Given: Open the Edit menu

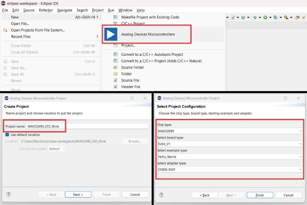Looking at the screenshot, I should click(x=16, y=10).
